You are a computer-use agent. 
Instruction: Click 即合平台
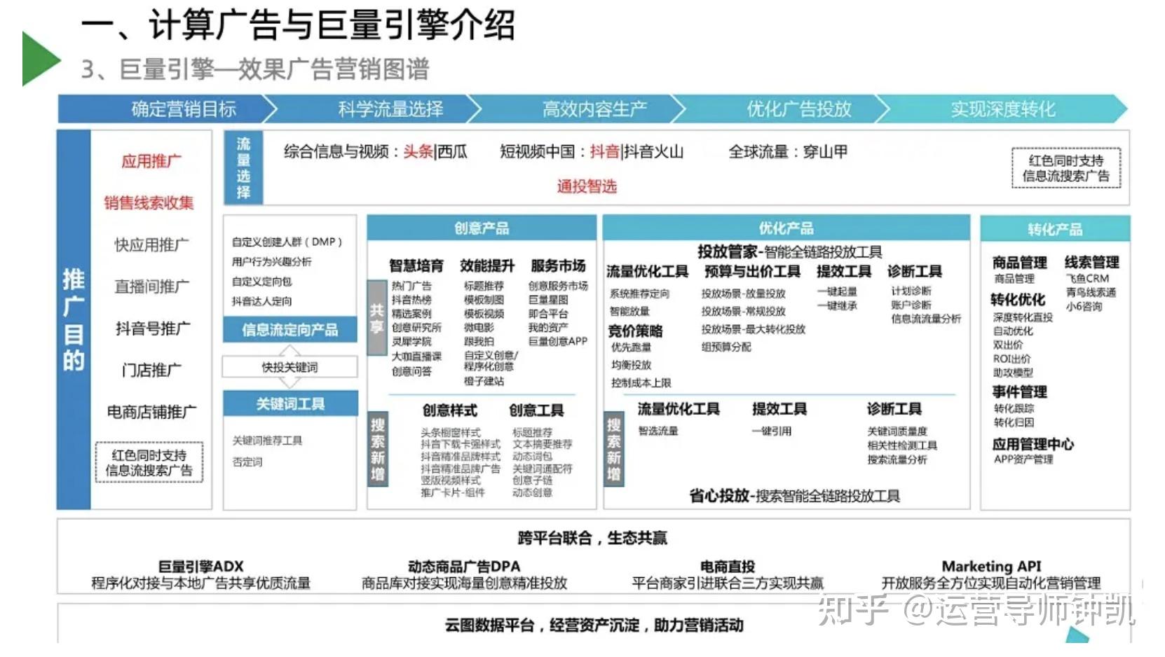(548, 314)
